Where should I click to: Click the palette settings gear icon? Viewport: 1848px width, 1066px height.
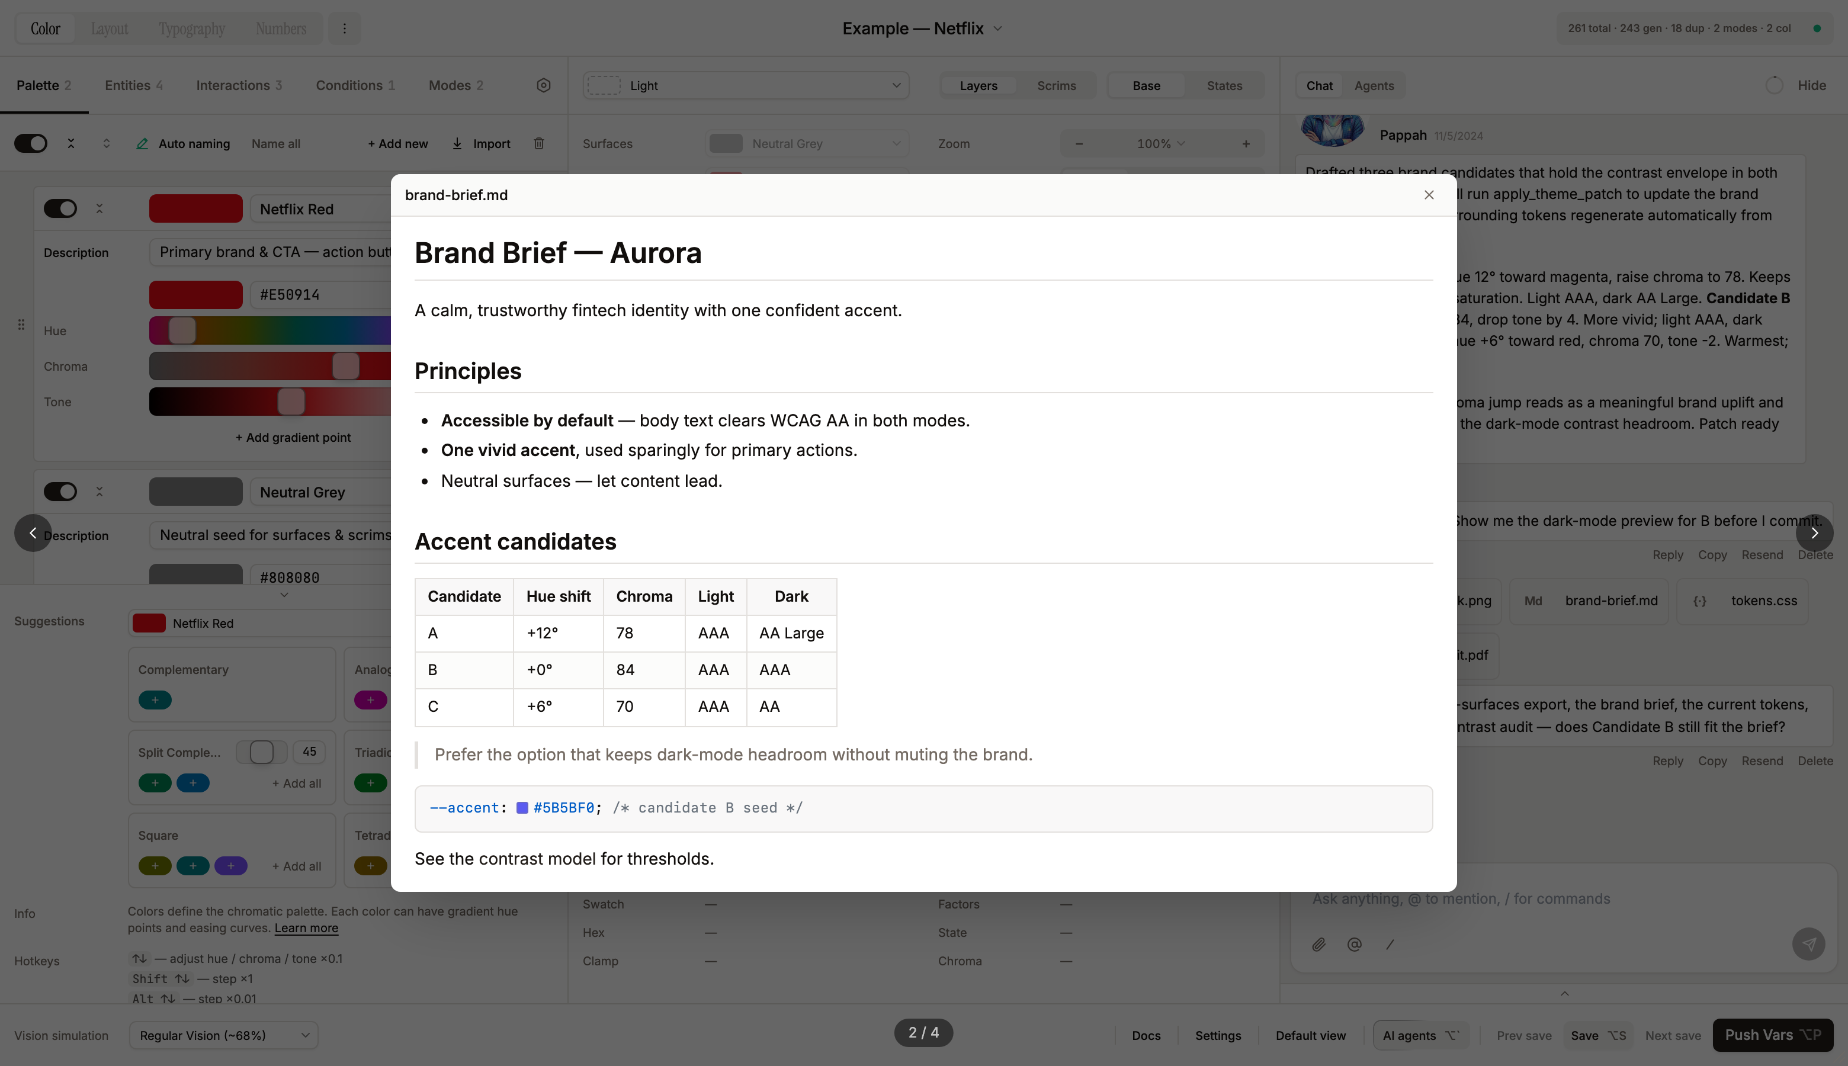pos(543,85)
